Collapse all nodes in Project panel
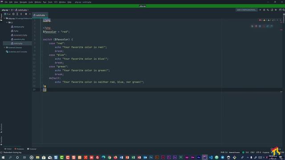The height and width of the screenshot is (160, 285). point(21,14)
